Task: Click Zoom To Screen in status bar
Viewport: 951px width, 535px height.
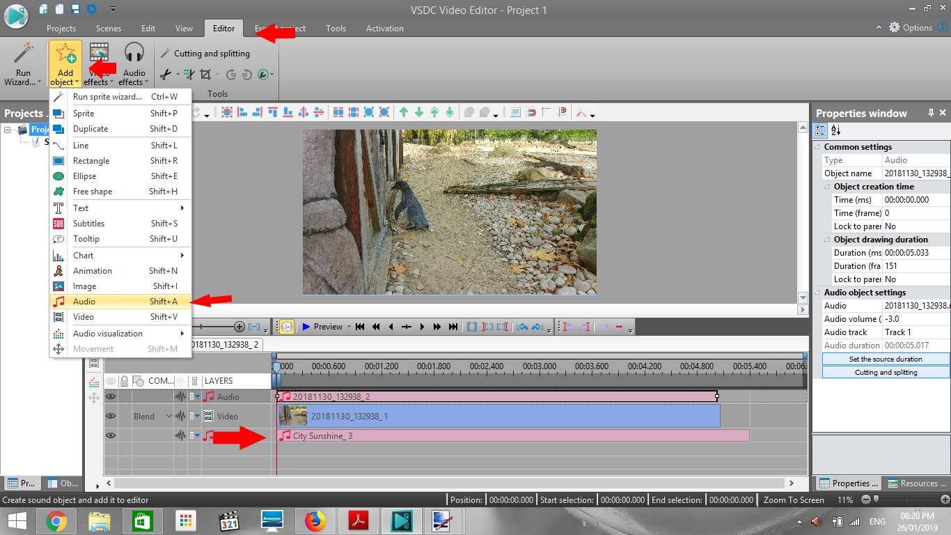Action: coord(794,499)
